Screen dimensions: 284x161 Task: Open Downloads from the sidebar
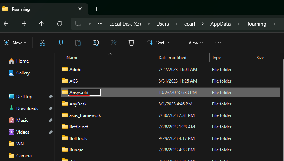pos(27,108)
